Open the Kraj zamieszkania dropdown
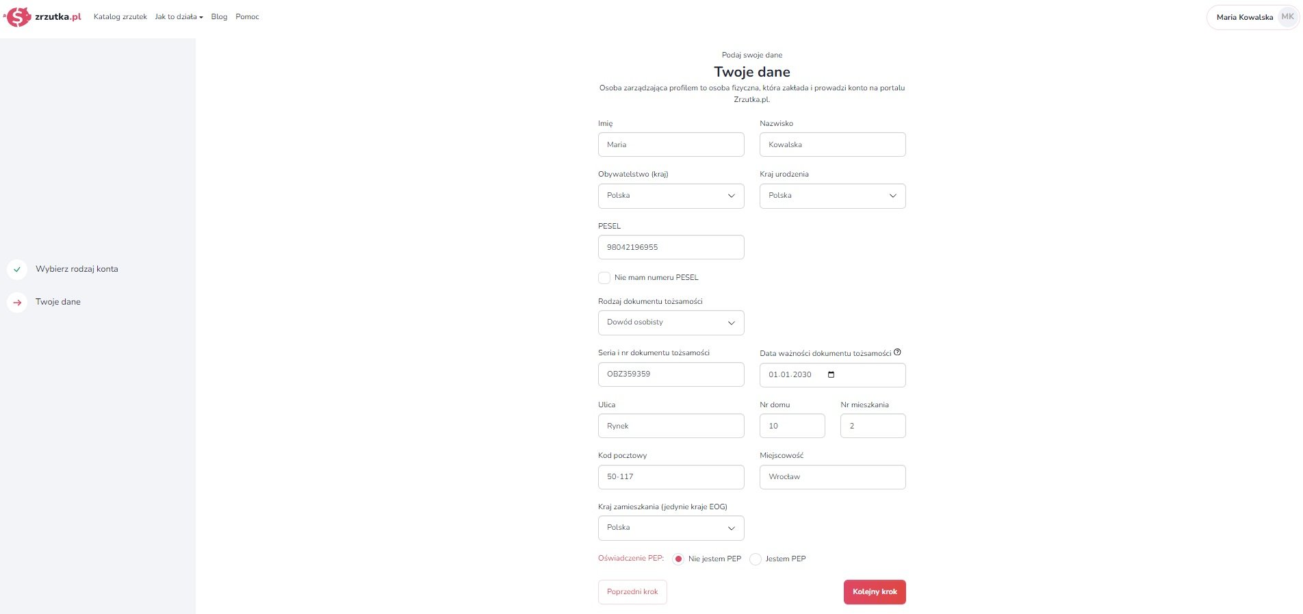The width and height of the screenshot is (1303, 614). 671,528
